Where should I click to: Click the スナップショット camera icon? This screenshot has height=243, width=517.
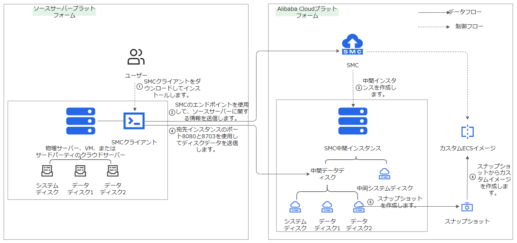pos(467,207)
